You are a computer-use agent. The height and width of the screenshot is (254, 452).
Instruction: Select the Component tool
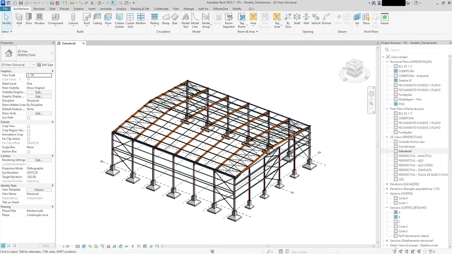coord(55,19)
